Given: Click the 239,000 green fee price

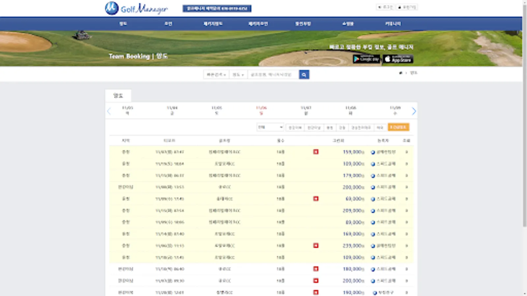Looking at the screenshot, I should tap(353, 246).
